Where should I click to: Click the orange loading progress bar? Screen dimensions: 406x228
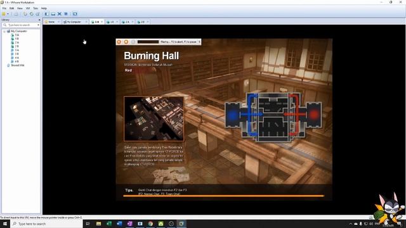coord(224,196)
